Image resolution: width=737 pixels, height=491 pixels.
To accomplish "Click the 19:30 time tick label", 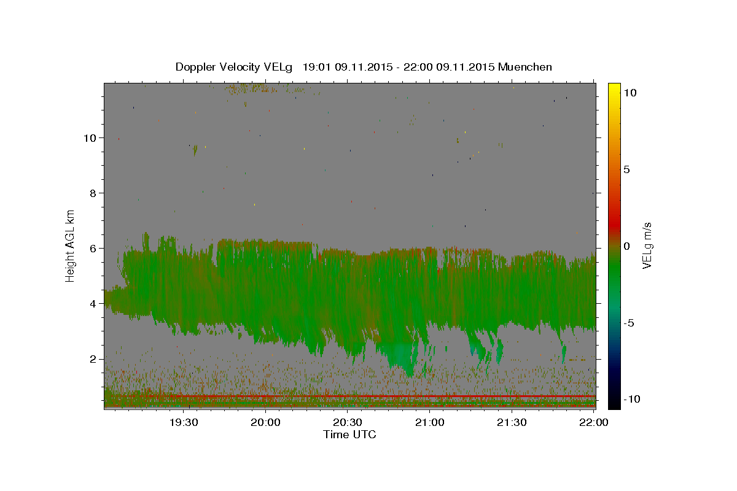I will tap(184, 422).
